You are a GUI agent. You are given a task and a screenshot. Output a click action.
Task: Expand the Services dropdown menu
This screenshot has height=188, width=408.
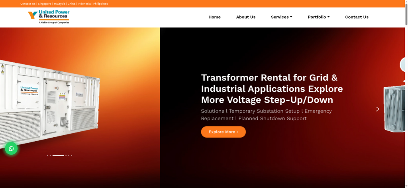(282, 17)
